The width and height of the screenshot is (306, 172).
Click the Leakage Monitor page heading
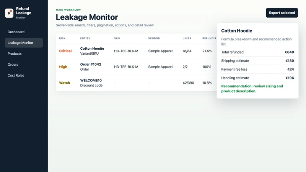(x=87, y=17)
